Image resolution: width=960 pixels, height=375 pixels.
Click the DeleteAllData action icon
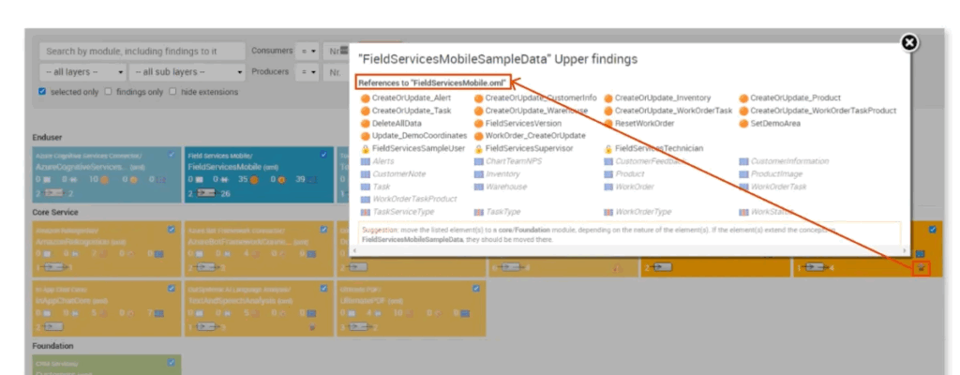(x=366, y=123)
